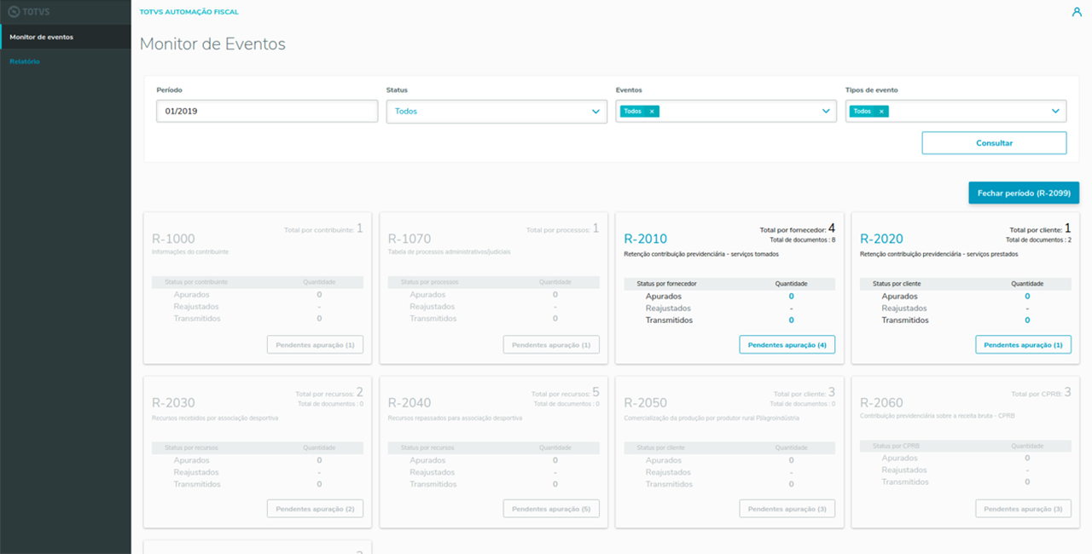
Task: Remove the Todos tag in Eventos
Action: [x=652, y=112]
